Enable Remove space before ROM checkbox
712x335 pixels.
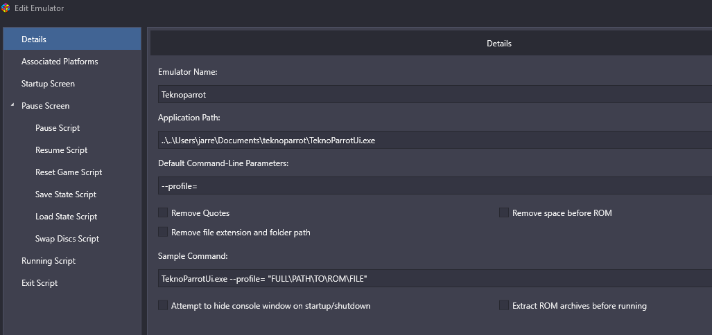point(503,212)
